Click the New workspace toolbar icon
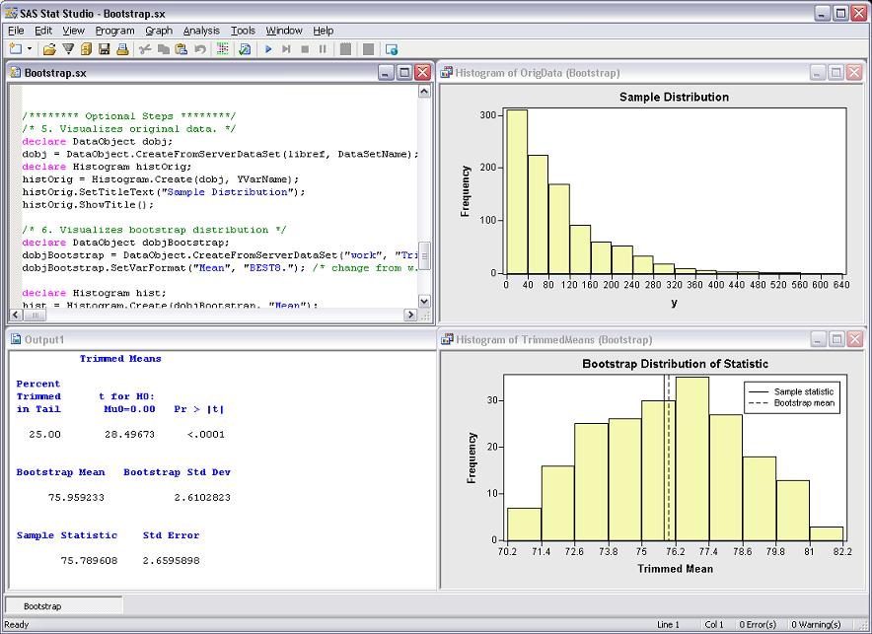The image size is (872, 634). point(15,48)
